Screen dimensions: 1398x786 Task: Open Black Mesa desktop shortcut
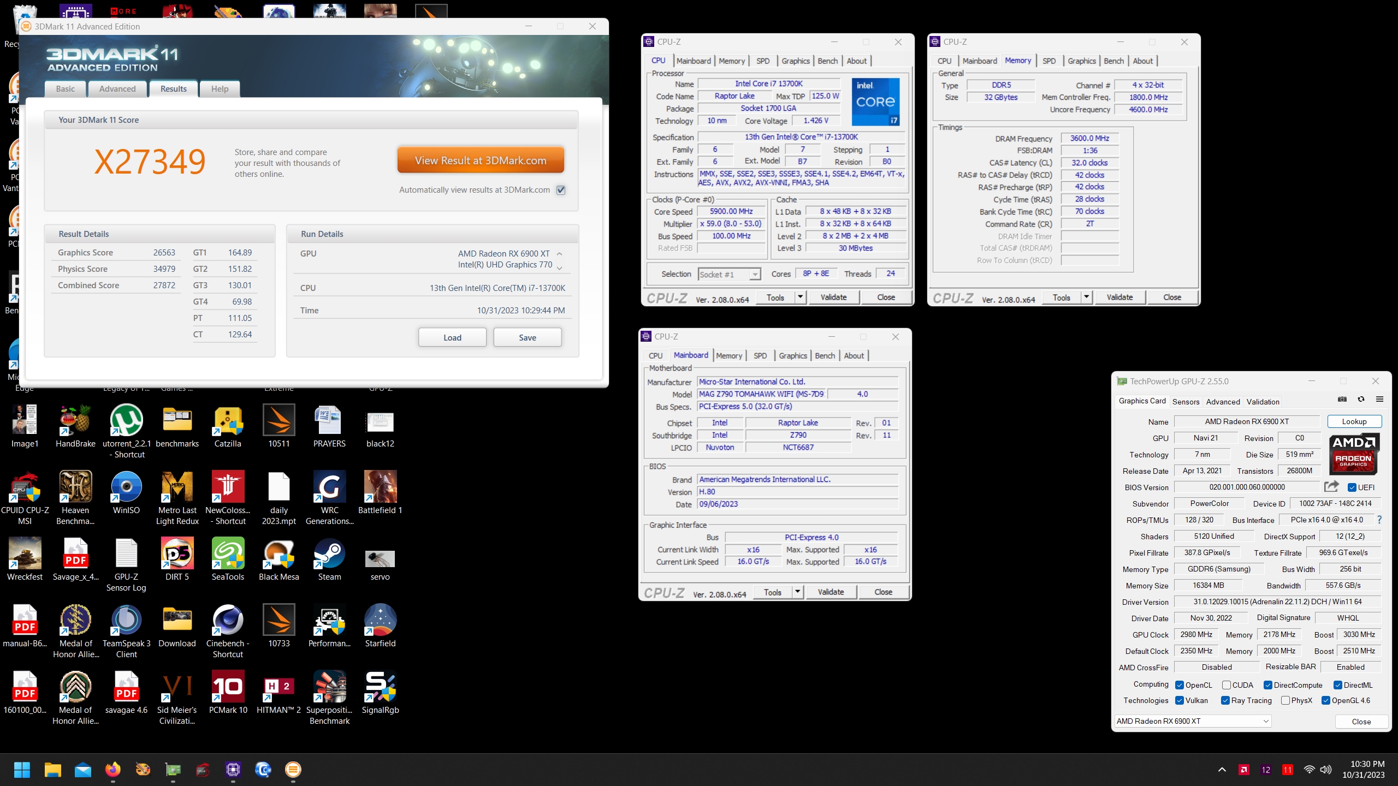coord(279,559)
